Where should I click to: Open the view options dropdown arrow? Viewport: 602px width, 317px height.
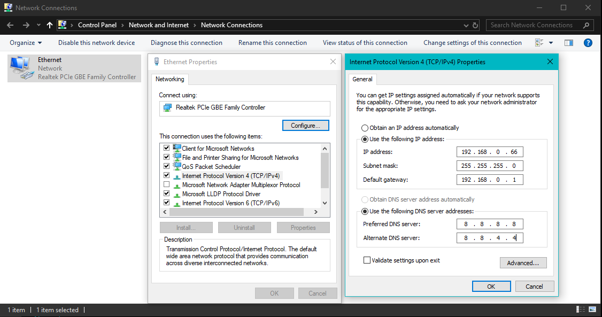(x=551, y=43)
